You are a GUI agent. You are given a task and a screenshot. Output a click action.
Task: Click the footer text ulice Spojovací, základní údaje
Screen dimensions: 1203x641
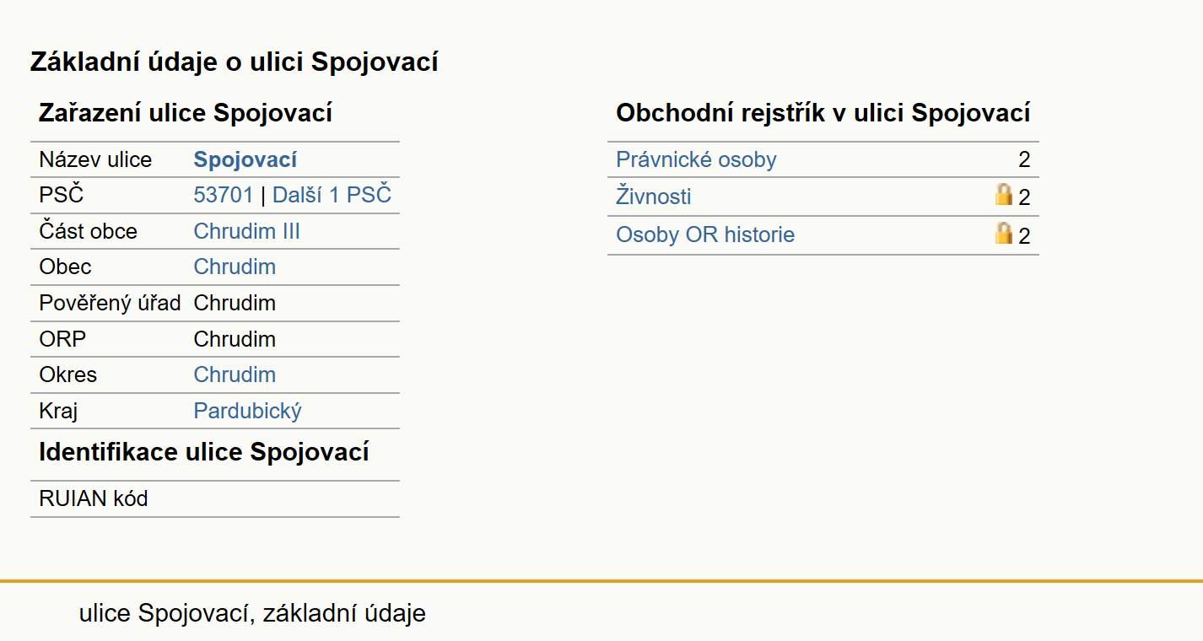252,613
